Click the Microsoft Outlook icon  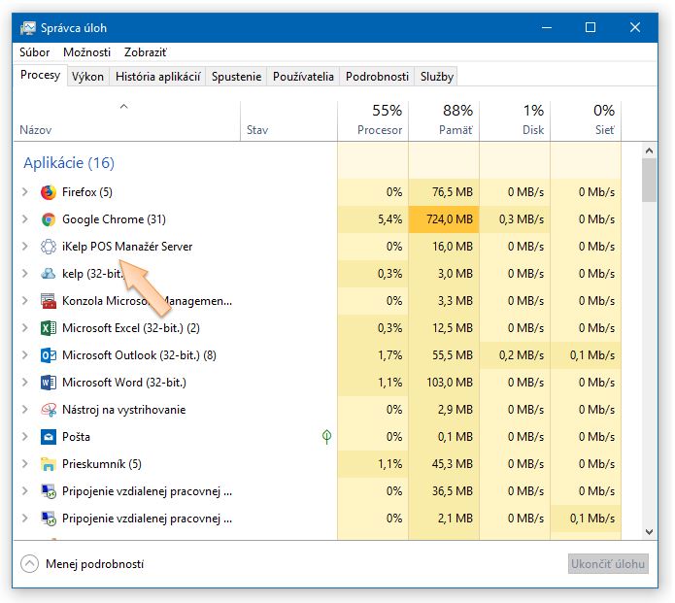[x=49, y=355]
